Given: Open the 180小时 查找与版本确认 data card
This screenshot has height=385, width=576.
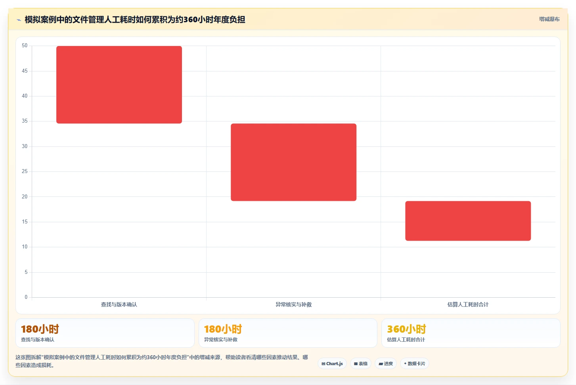Looking at the screenshot, I should [x=105, y=333].
